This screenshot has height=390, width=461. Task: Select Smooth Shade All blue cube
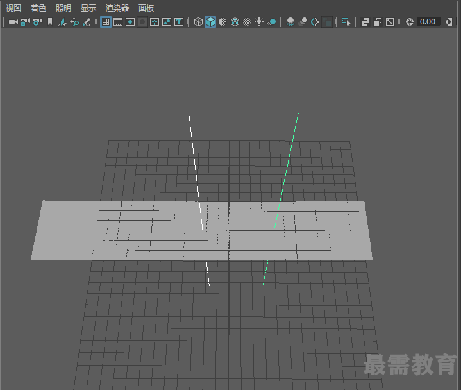pyautogui.click(x=210, y=22)
